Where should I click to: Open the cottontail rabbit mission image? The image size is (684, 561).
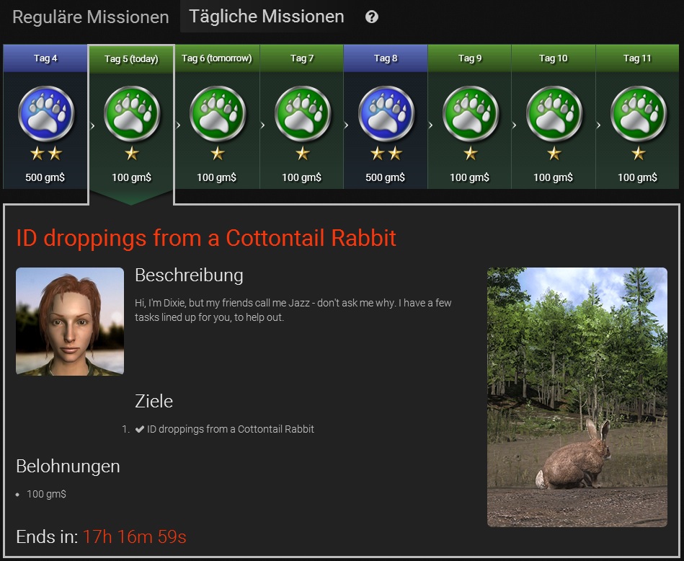pyautogui.click(x=577, y=397)
